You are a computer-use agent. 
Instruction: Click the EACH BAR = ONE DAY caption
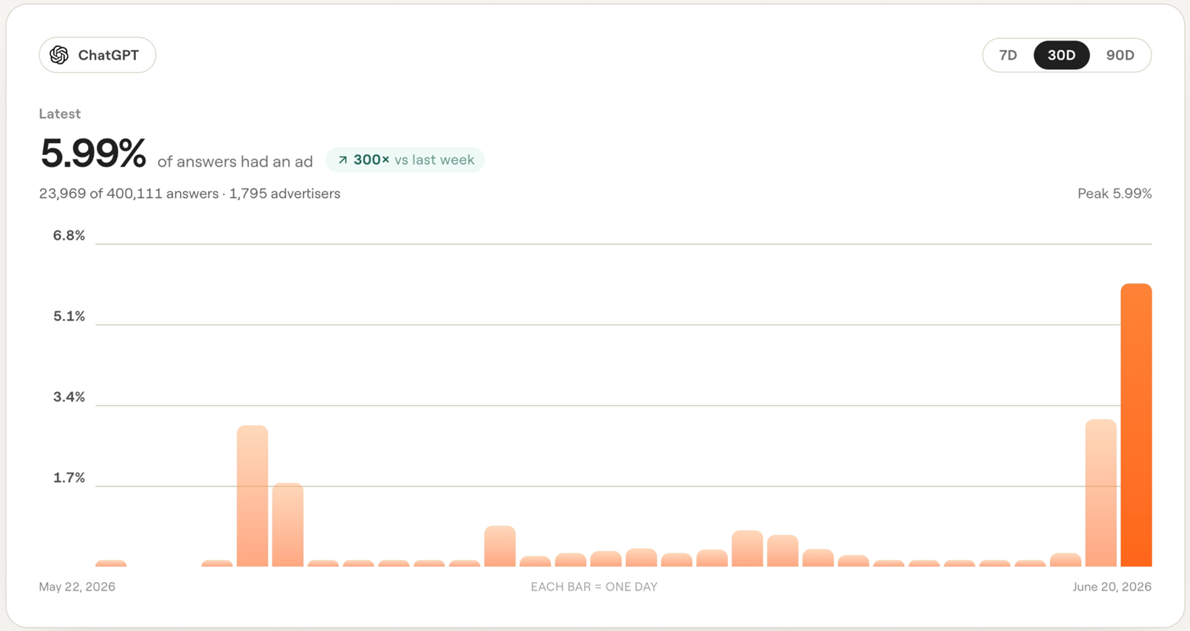(x=594, y=587)
